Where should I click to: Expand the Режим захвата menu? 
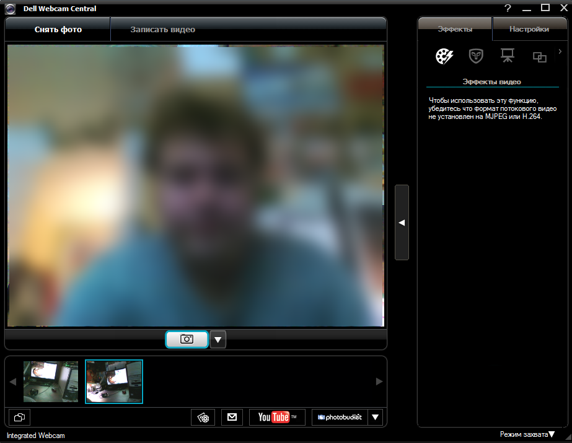coord(527,434)
